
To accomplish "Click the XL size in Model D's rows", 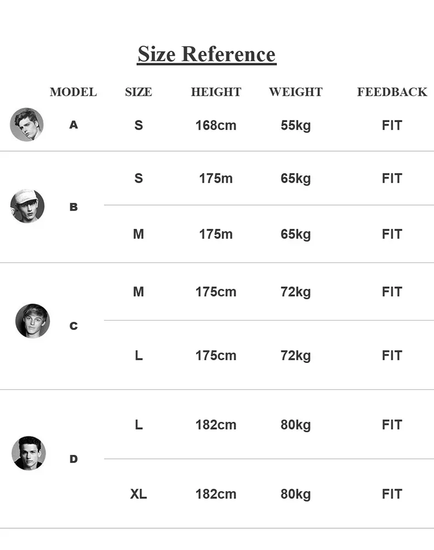I will click(x=138, y=494).
